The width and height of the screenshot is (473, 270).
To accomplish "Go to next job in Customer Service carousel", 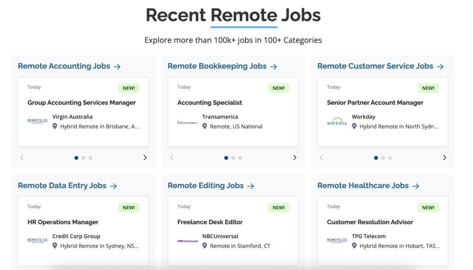I will pos(444,158).
